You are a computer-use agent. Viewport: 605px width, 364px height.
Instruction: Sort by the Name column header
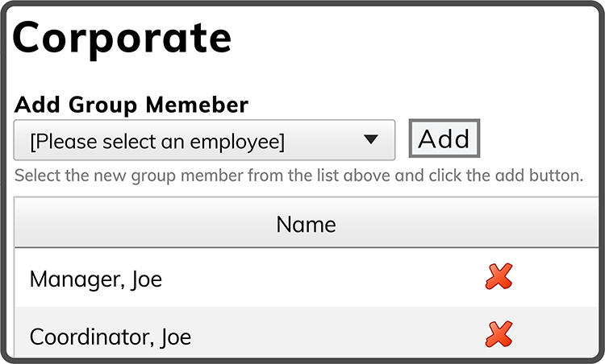click(x=306, y=224)
